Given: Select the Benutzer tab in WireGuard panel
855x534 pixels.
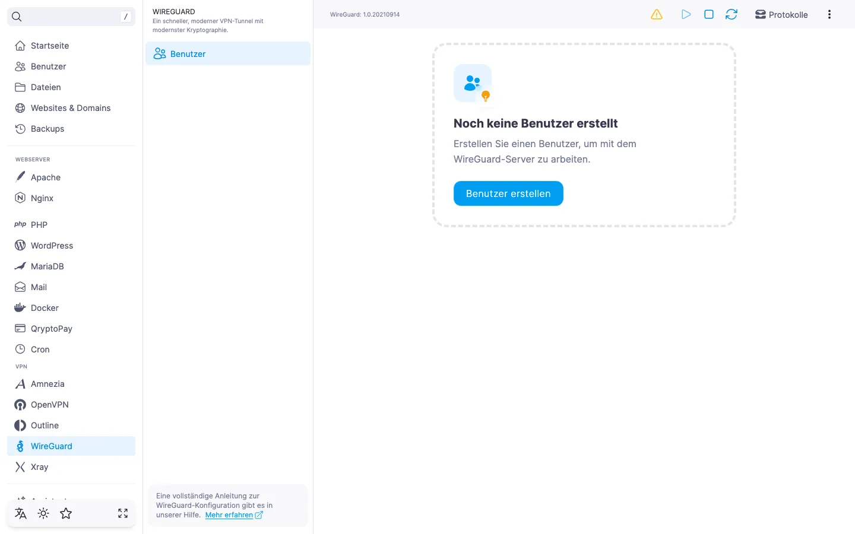Looking at the screenshot, I should (228, 53).
